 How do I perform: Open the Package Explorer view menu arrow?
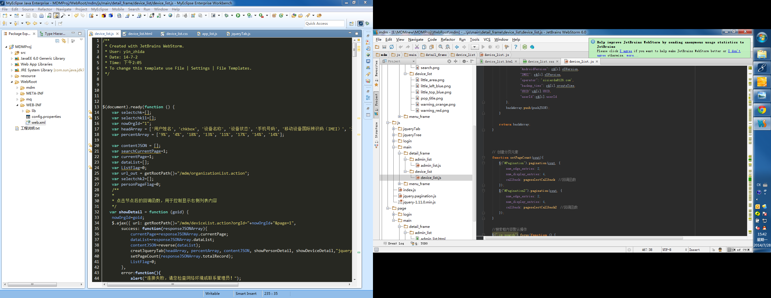(x=81, y=40)
